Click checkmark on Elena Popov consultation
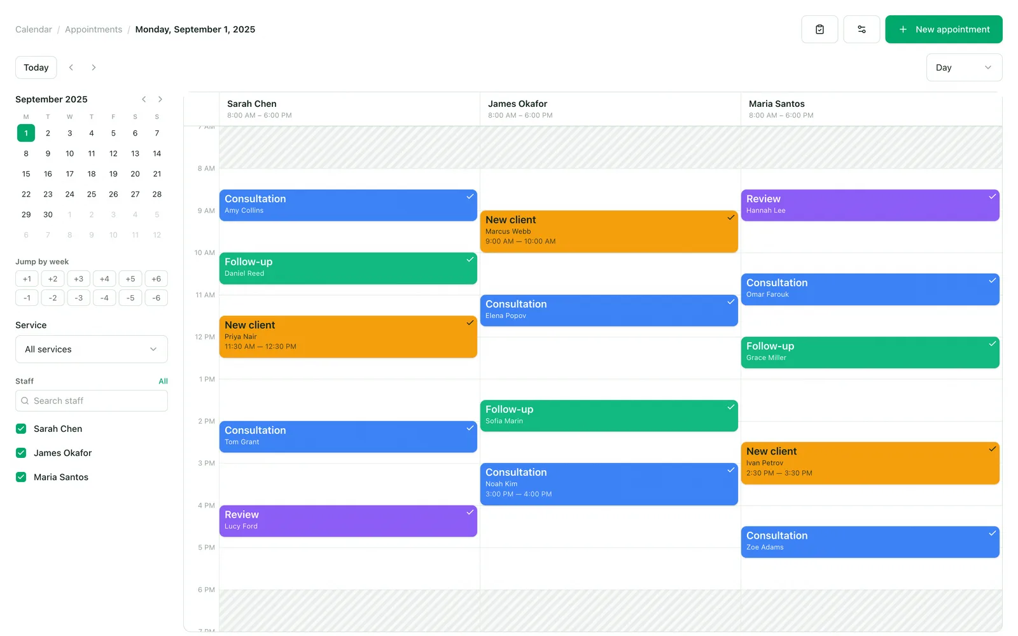Image resolution: width=1018 pixels, height=636 pixels. (x=731, y=302)
